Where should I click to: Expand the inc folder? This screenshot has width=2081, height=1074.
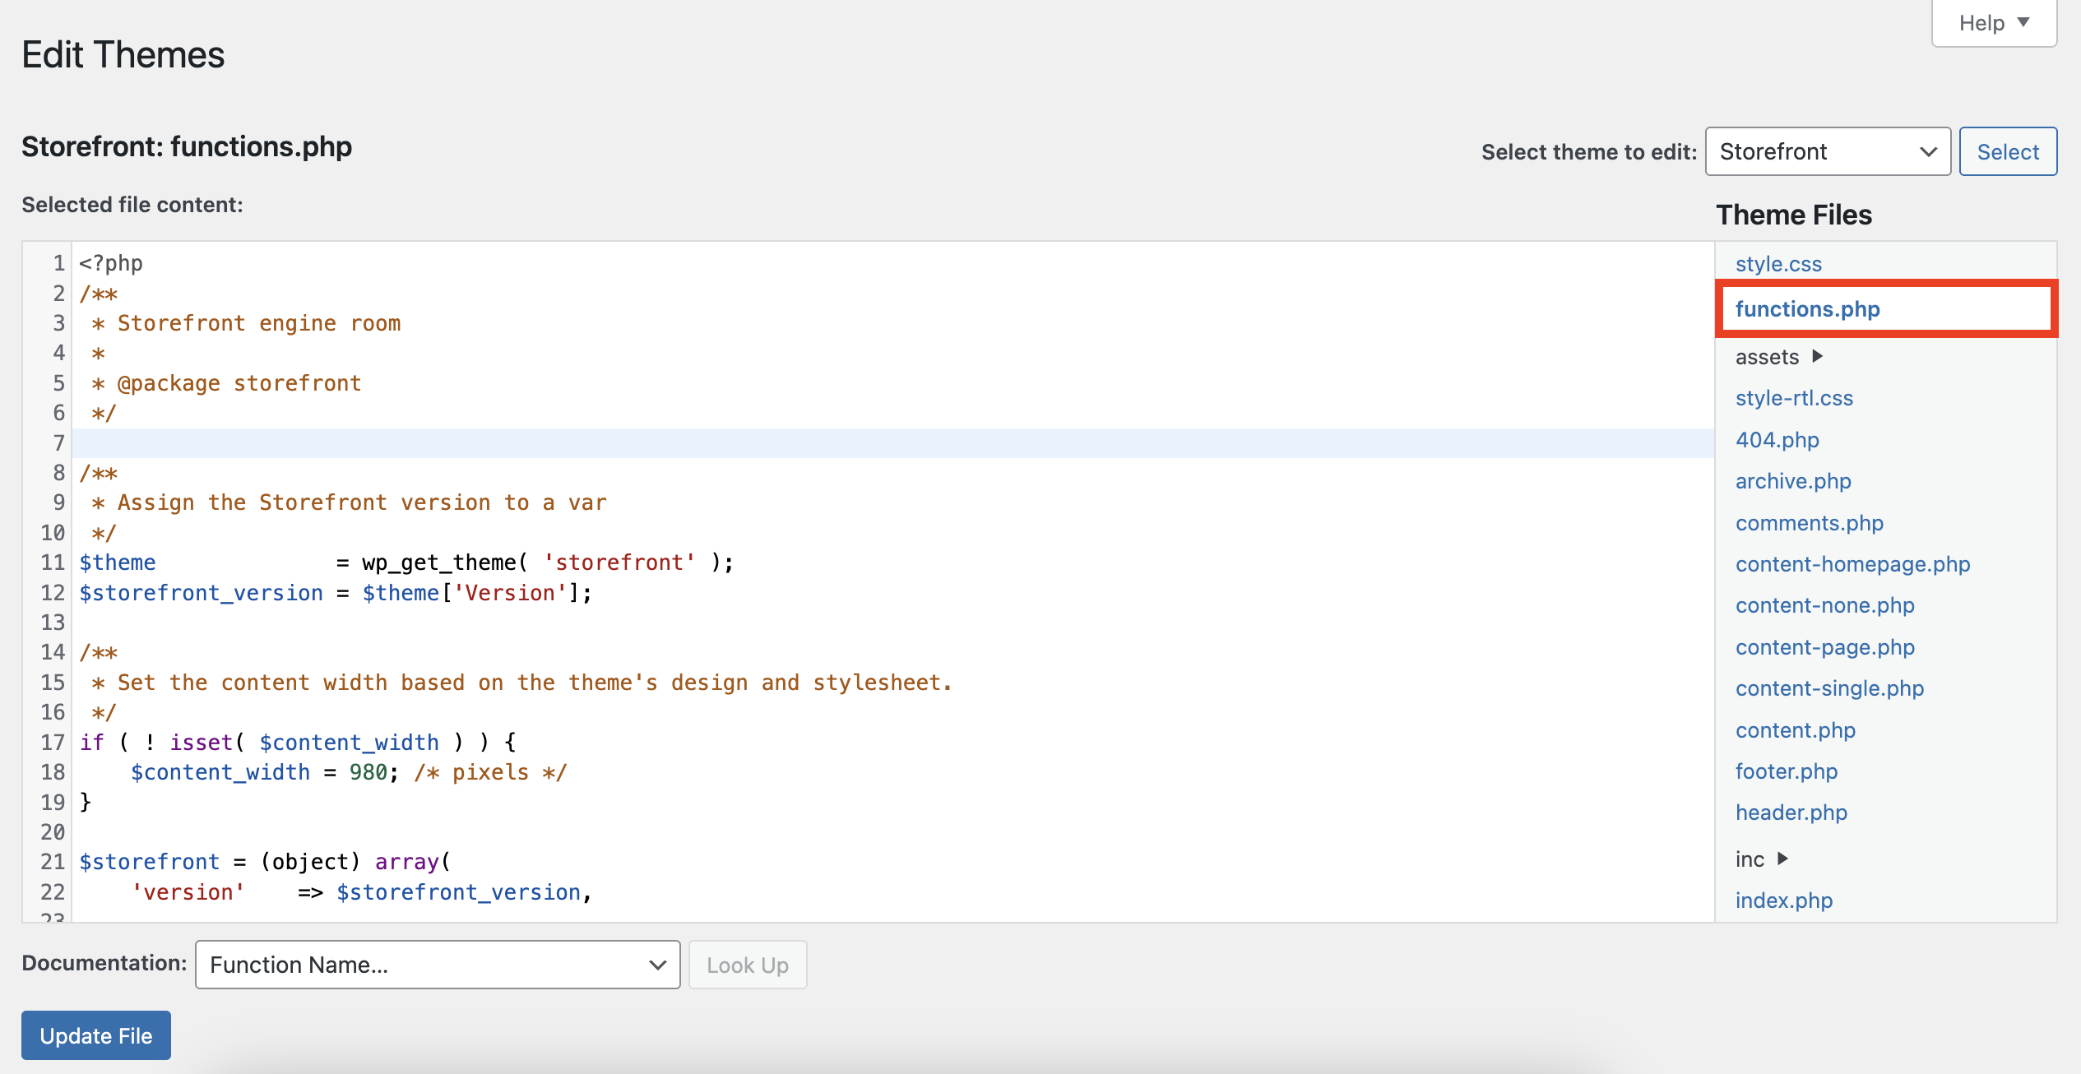pos(1762,859)
